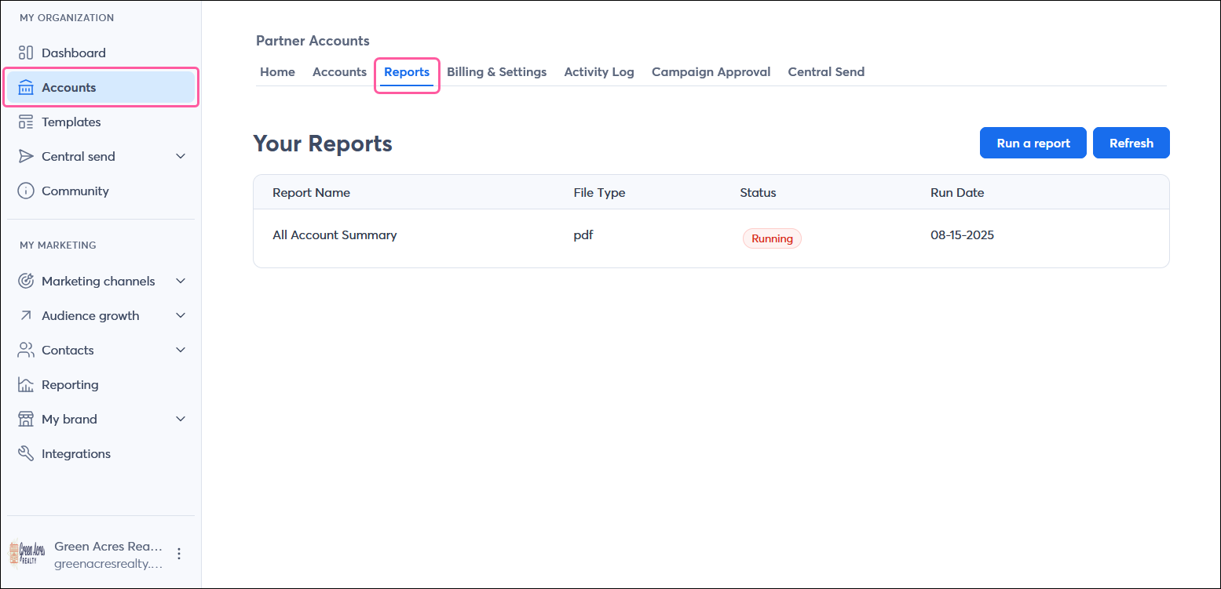Expand the Contacts chevron
This screenshot has height=589, width=1221.
[181, 350]
